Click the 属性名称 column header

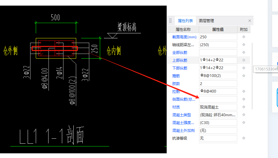183,30
